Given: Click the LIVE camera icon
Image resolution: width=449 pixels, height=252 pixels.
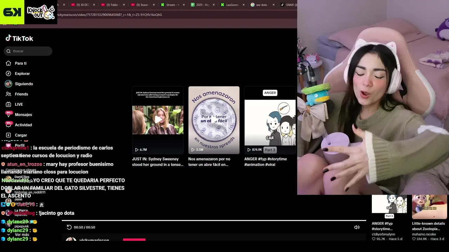Looking at the screenshot, I should coord(8,104).
